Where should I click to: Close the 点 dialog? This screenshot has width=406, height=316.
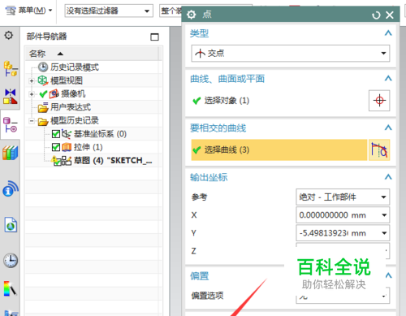(x=390, y=15)
